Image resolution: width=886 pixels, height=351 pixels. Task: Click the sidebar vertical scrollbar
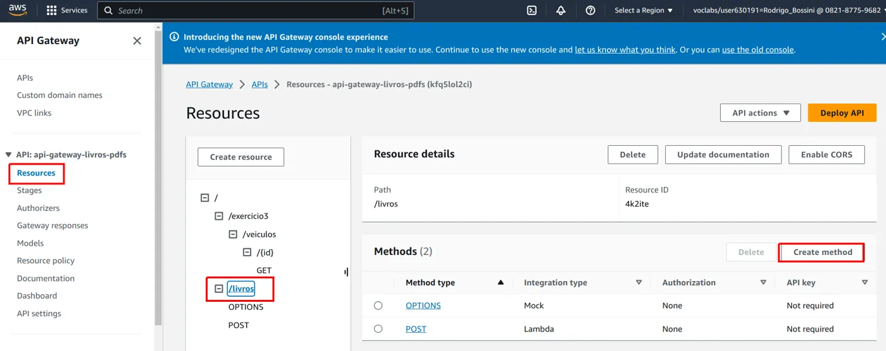158,177
